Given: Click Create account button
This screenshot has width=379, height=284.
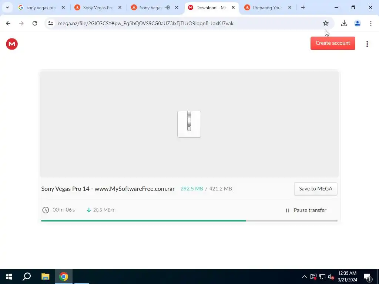Looking at the screenshot, I should pos(333,43).
